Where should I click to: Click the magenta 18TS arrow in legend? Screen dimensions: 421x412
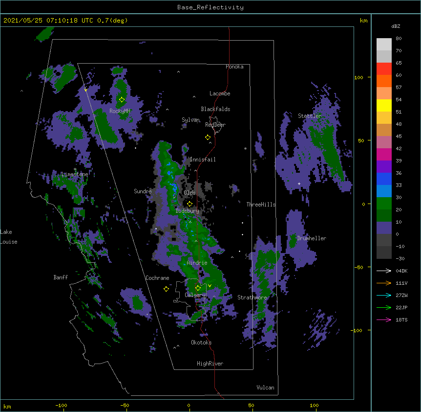coord(384,320)
